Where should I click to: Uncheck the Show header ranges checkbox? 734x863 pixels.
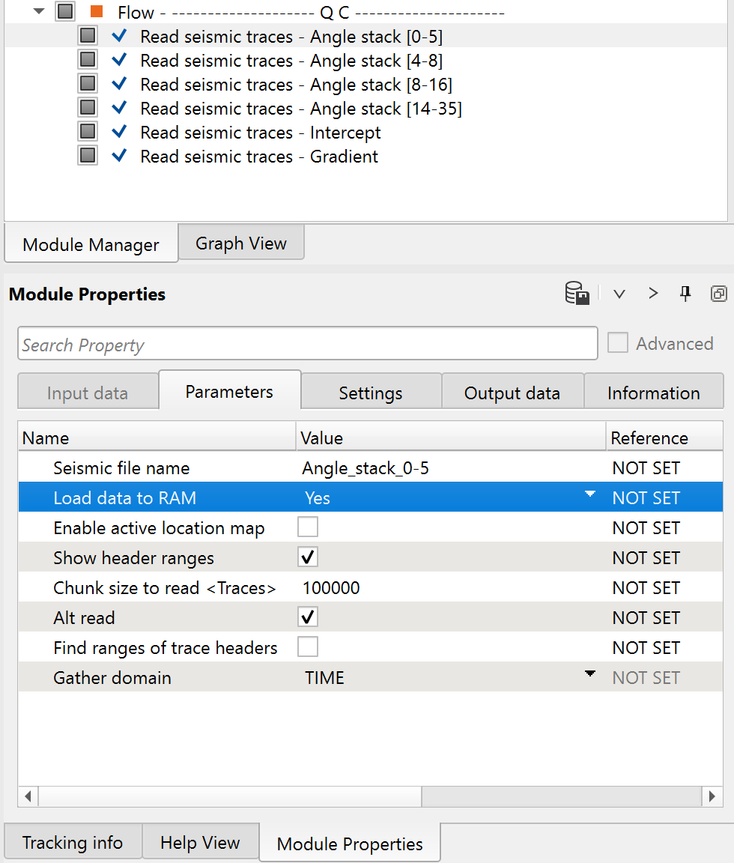pos(308,557)
